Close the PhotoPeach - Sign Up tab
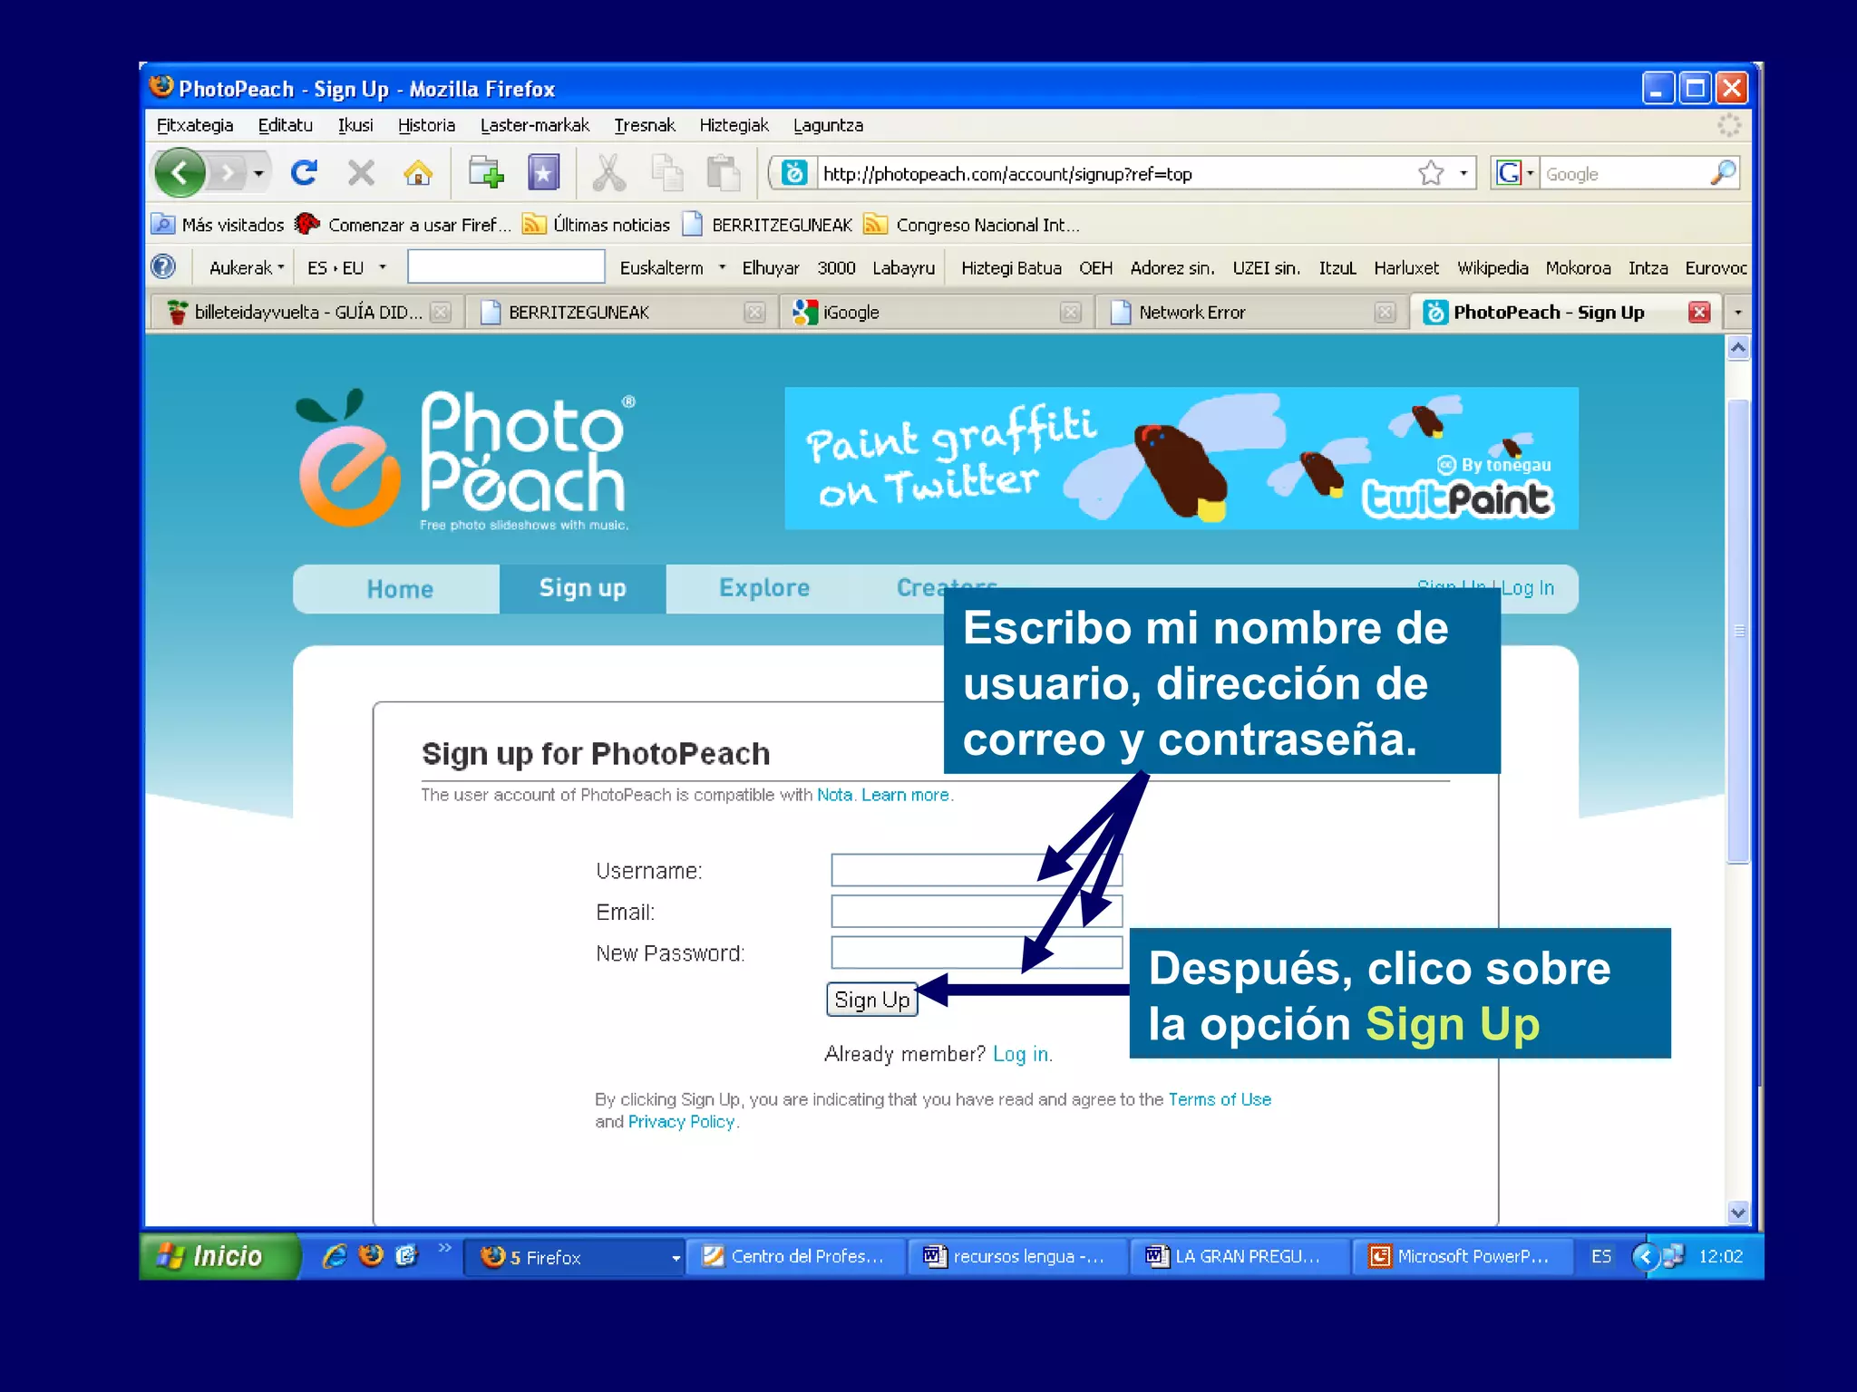Image resolution: width=1857 pixels, height=1392 pixels. [x=1699, y=312]
